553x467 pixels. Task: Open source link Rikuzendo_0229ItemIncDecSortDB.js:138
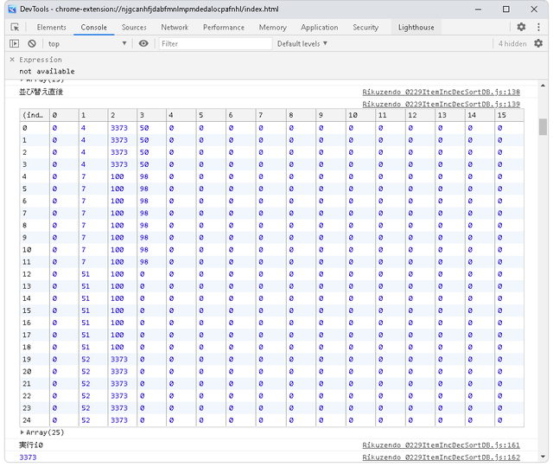(x=441, y=92)
